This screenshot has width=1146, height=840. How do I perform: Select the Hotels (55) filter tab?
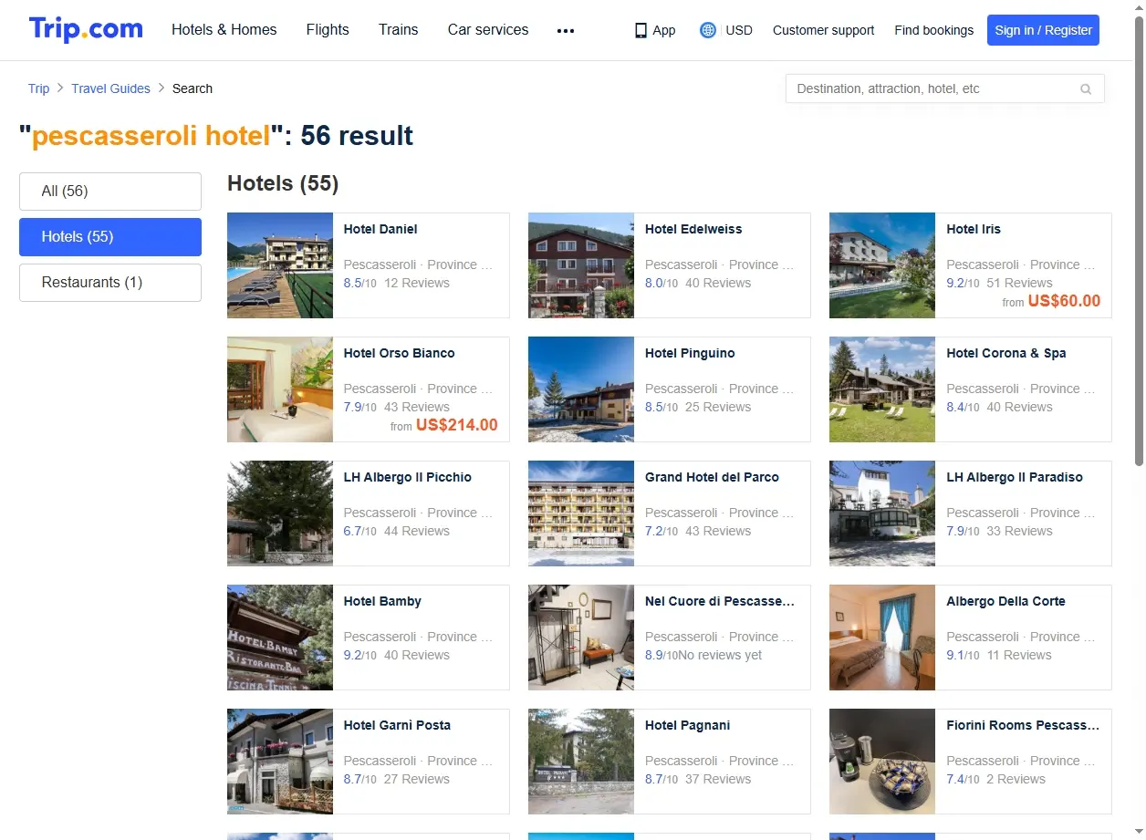[x=110, y=237]
